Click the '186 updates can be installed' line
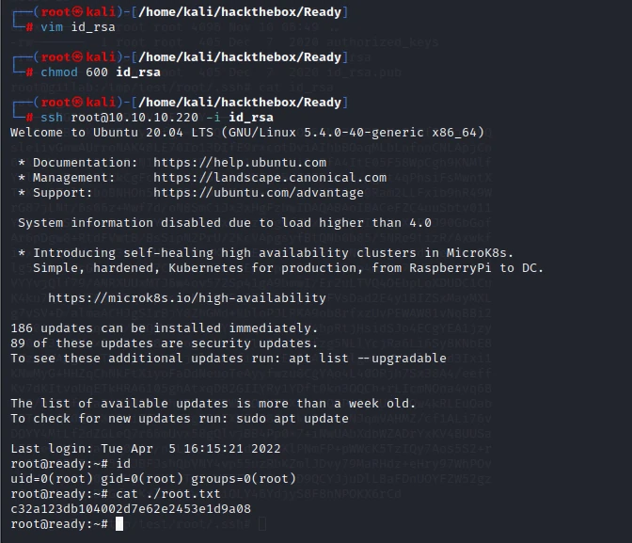Viewport: 632px width, 543px height. (164, 328)
